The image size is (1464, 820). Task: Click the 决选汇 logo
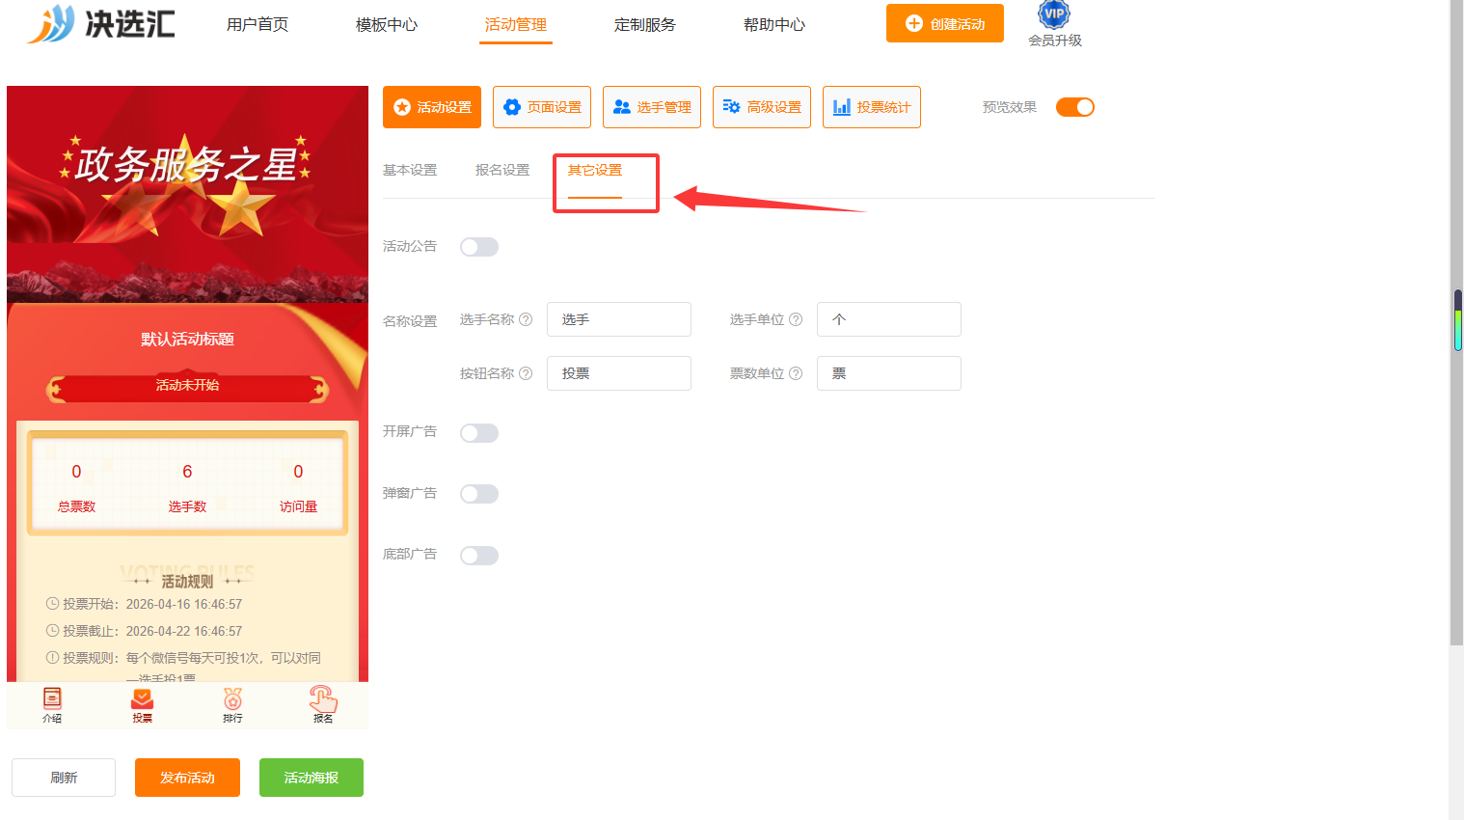click(100, 23)
